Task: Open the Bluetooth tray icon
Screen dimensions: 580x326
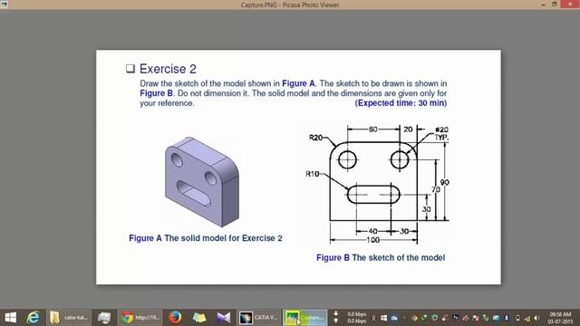Action: 507,318
